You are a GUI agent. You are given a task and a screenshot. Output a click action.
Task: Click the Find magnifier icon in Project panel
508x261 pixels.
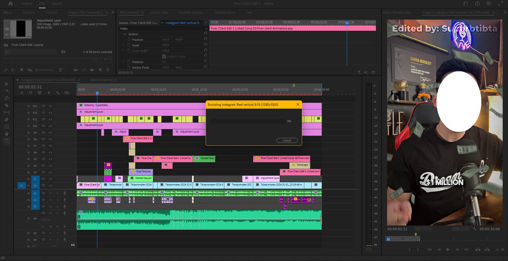[x=84, y=69]
